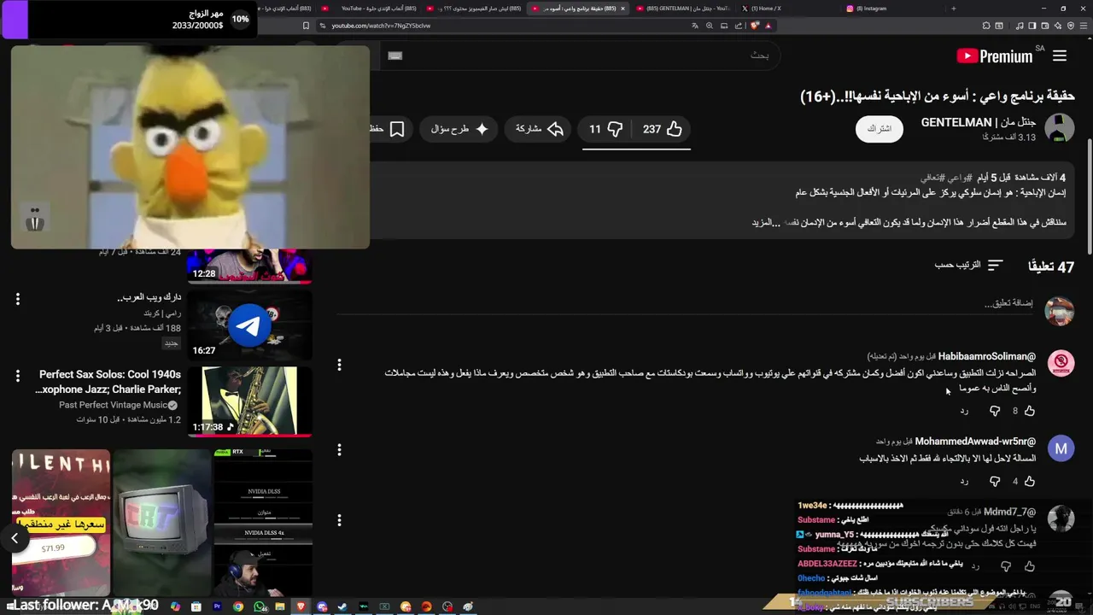Like HabibaamroSoliman's comment
Image resolution: width=1093 pixels, height=615 pixels.
pos(1030,411)
